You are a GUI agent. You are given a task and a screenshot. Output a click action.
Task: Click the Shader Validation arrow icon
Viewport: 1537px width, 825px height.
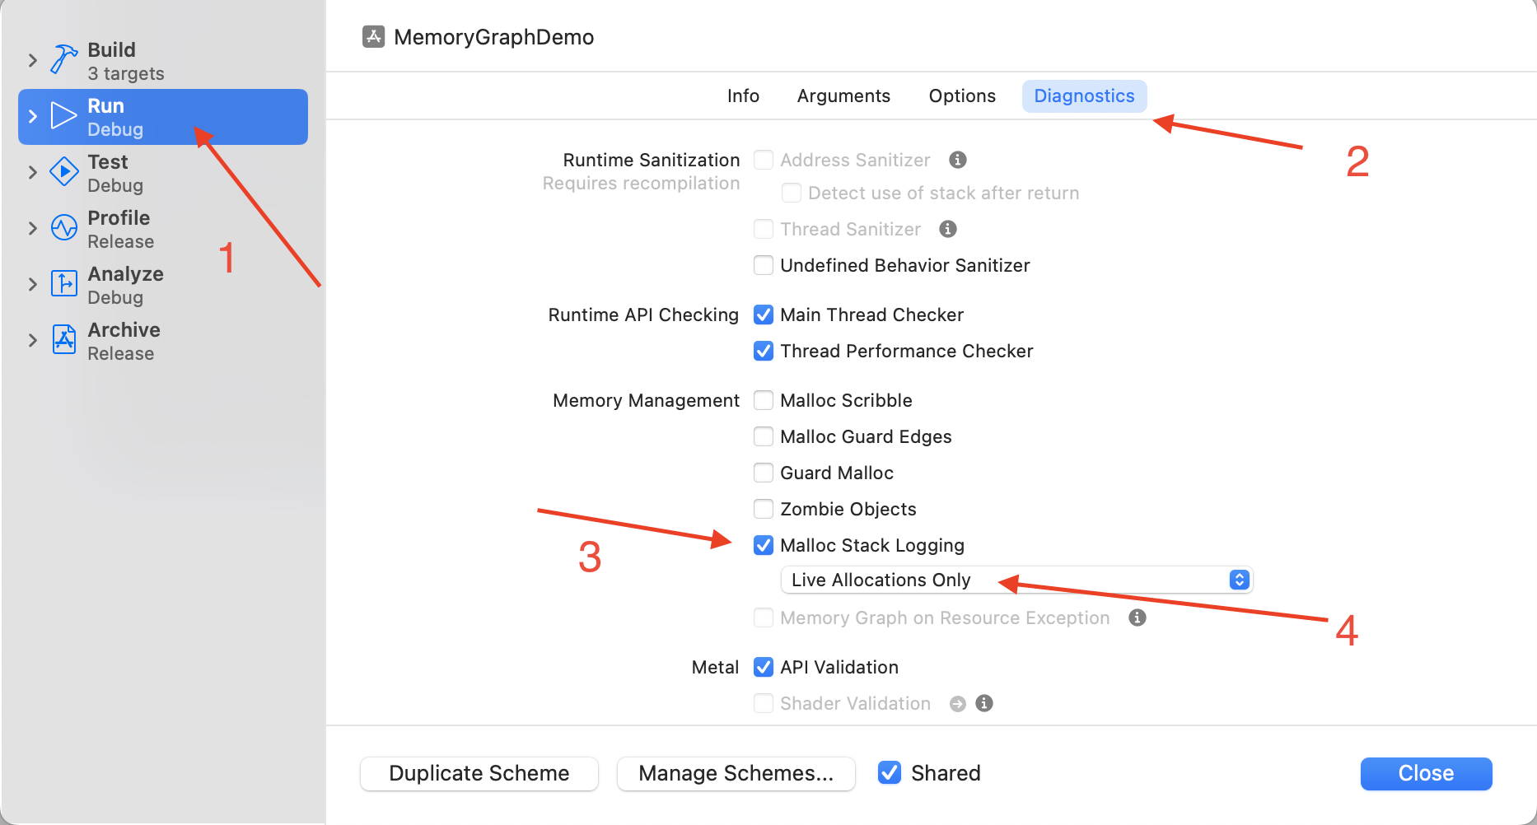957,704
